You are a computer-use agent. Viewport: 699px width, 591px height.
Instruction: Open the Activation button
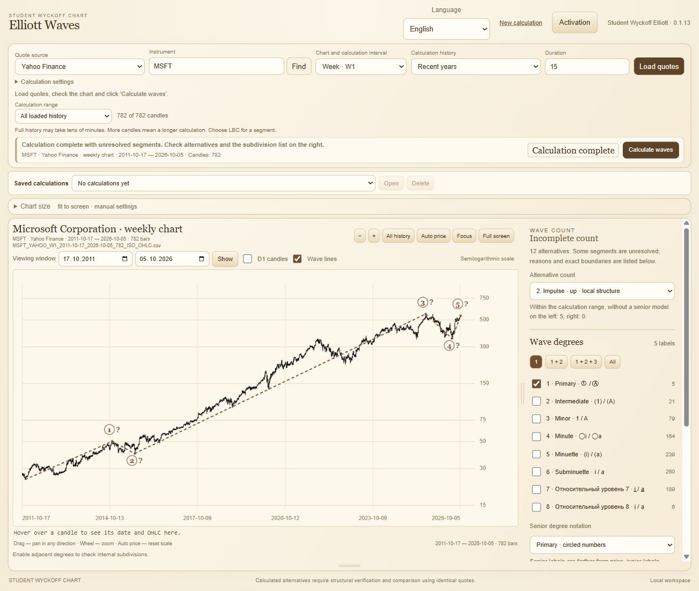coord(575,23)
